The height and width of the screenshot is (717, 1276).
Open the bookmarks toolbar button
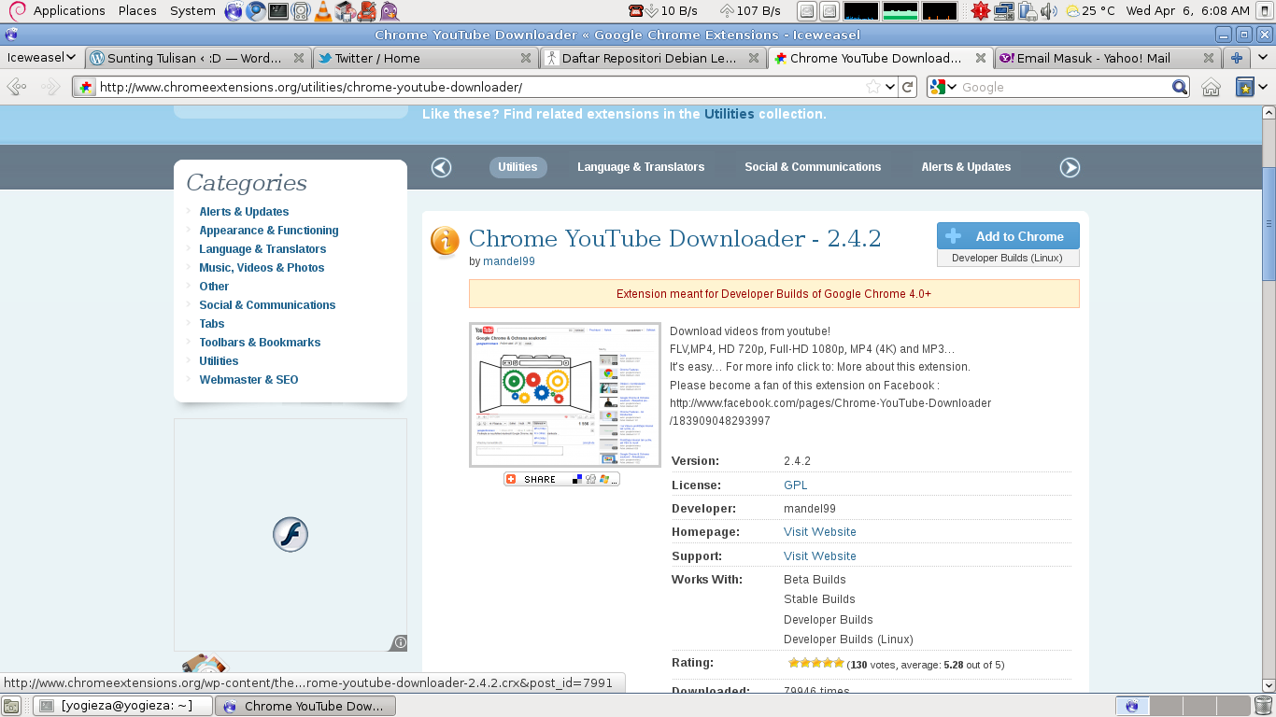point(1244,87)
